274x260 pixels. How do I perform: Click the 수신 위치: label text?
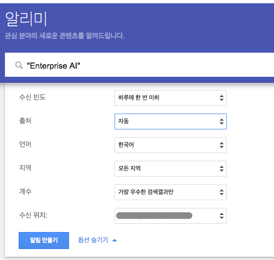(x=33, y=215)
